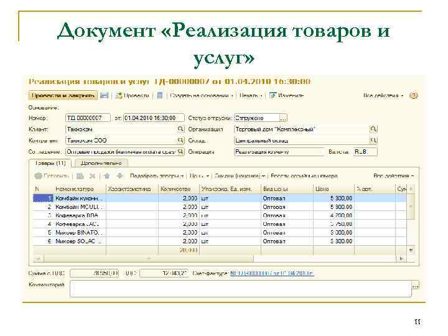Expand the Печать dropdown
Viewport: 448px width, 336px height.
(251, 95)
